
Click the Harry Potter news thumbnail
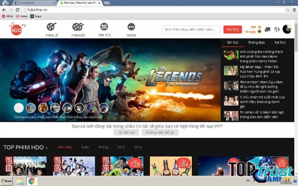(231, 55)
